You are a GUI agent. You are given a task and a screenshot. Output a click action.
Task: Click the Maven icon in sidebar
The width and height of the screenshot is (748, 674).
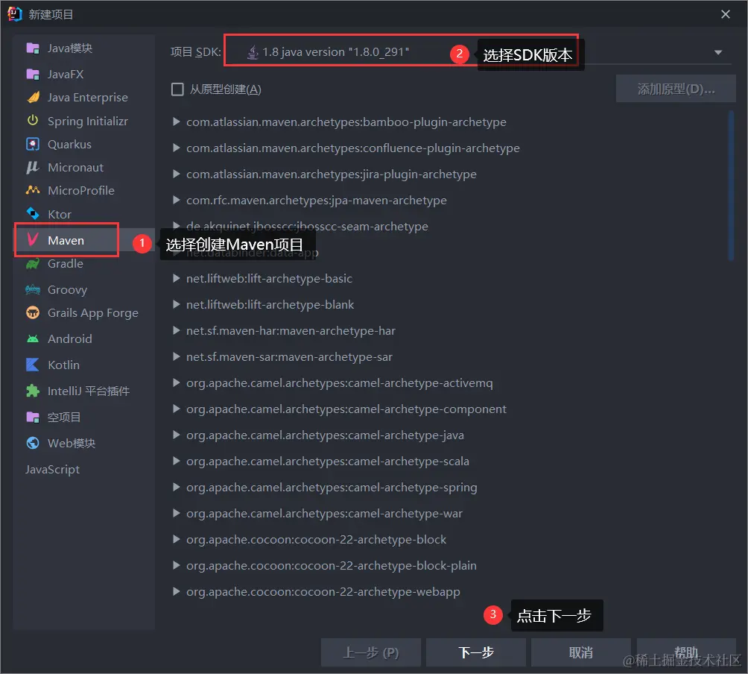pos(33,239)
